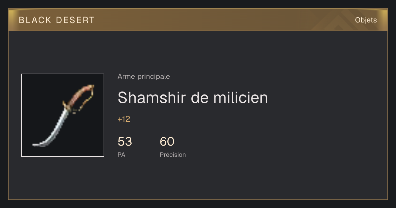Click the Shamshir sword item icon
The image size is (396, 208).
pyautogui.click(x=63, y=115)
